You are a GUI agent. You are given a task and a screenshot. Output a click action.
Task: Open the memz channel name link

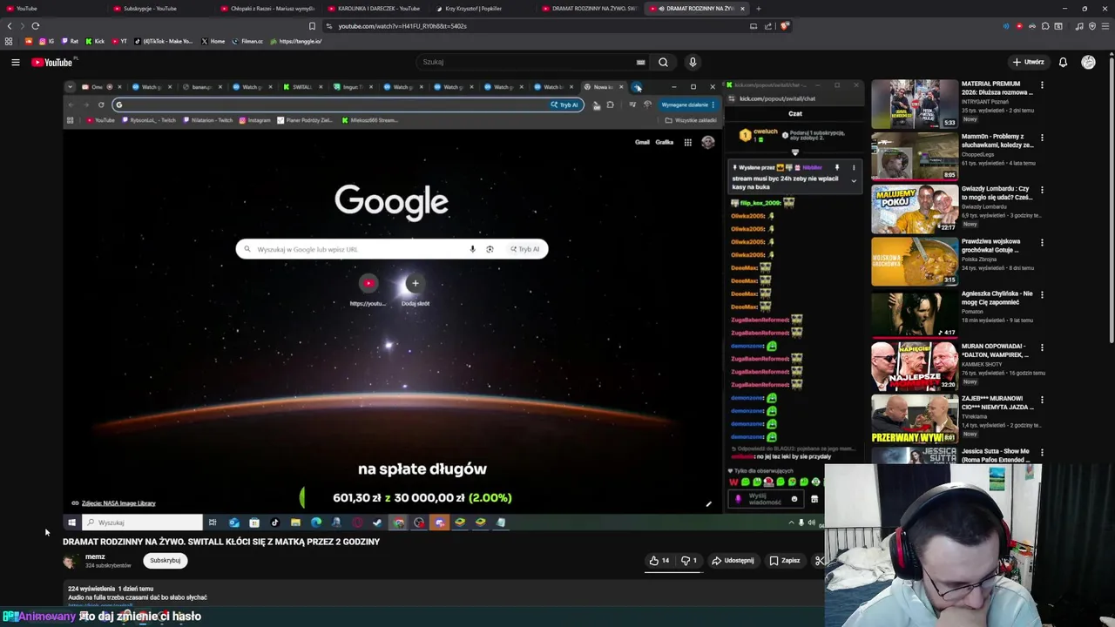[95, 556]
